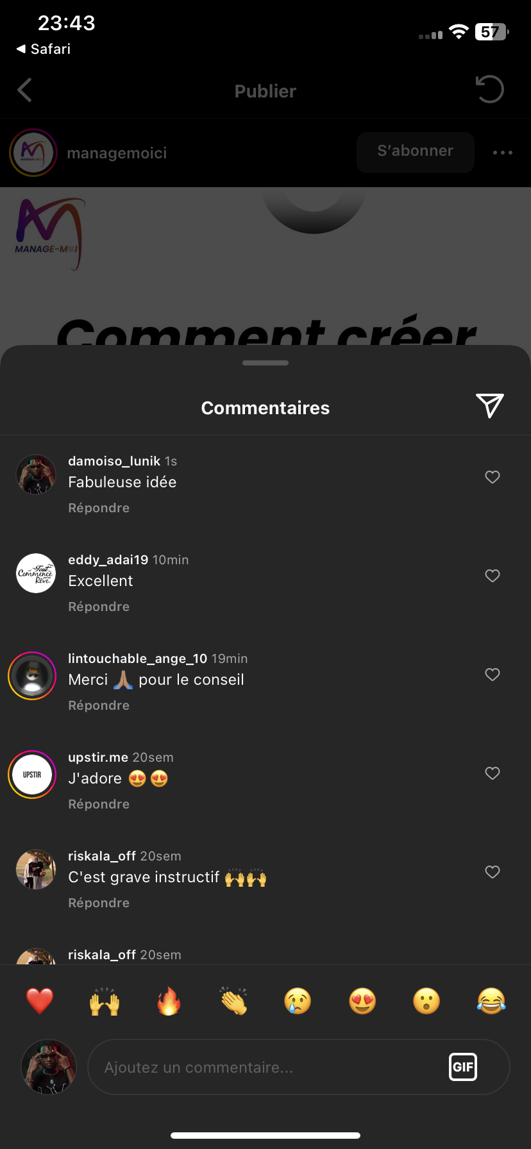Image resolution: width=531 pixels, height=1149 pixels.
Task: Insert the laughing tears emoji reaction
Action: (491, 1001)
